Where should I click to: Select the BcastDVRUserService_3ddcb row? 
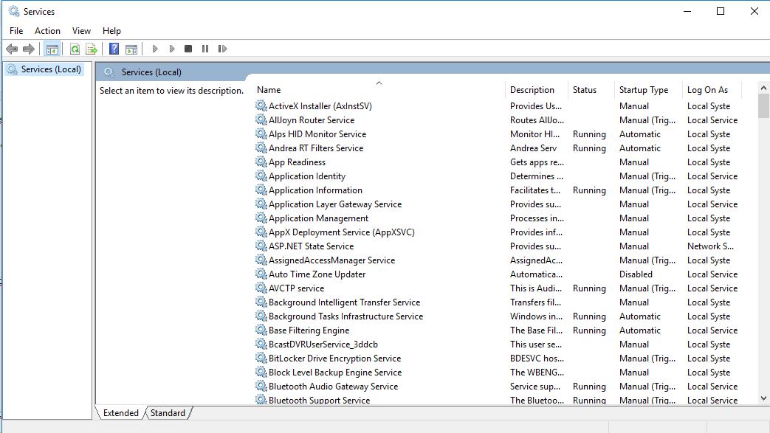pos(498,344)
